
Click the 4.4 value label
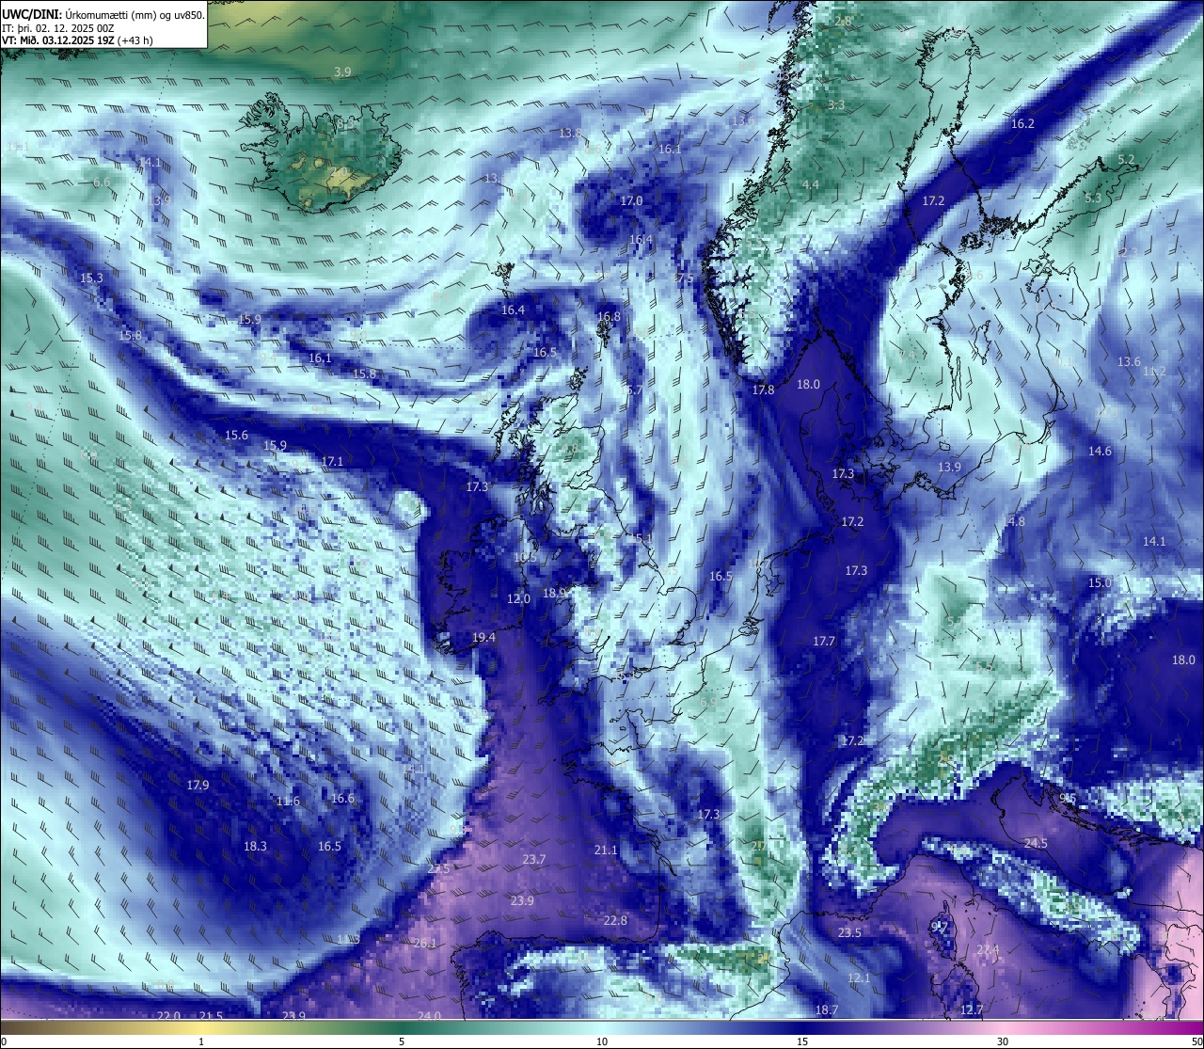click(x=811, y=184)
